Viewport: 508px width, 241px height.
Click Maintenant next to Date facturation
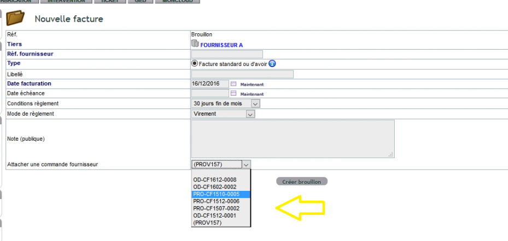[252, 85]
